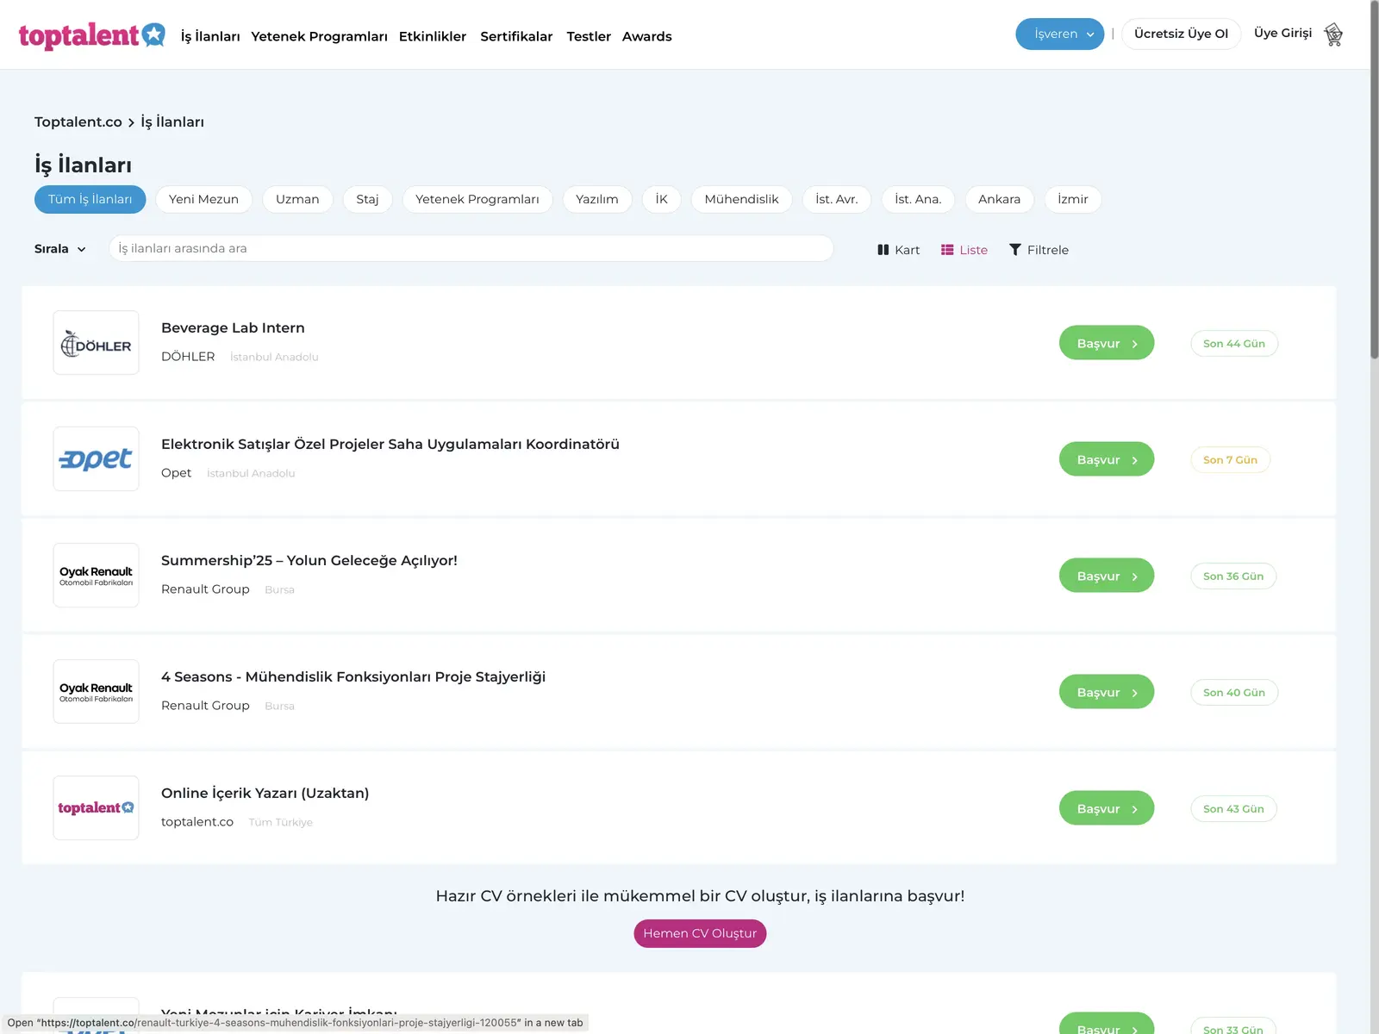Click Başvur for Summership'25 listing

1107,576
